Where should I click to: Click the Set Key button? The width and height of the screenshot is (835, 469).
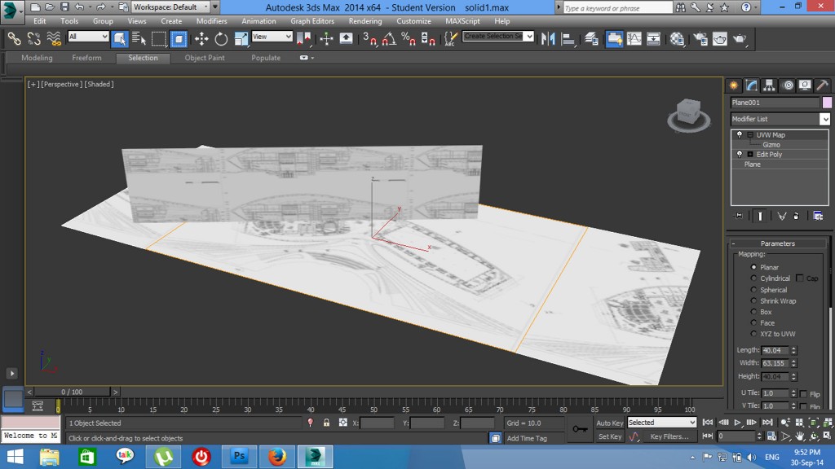pyautogui.click(x=609, y=436)
